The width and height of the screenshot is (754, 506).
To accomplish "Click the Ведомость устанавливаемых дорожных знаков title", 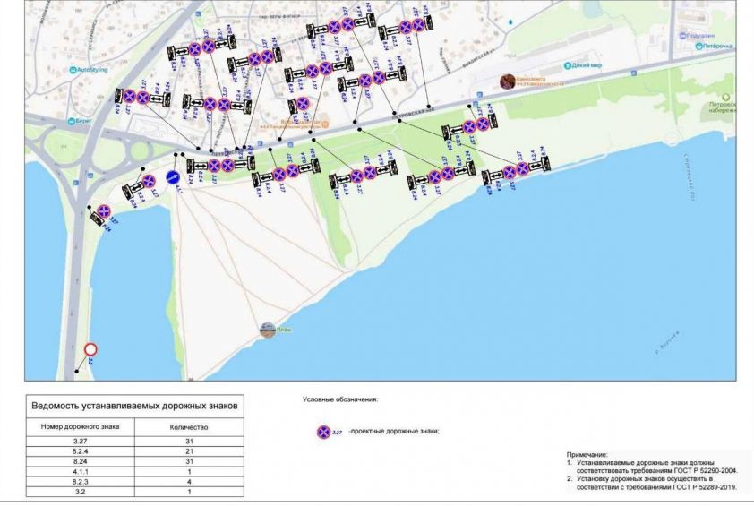I will (134, 406).
